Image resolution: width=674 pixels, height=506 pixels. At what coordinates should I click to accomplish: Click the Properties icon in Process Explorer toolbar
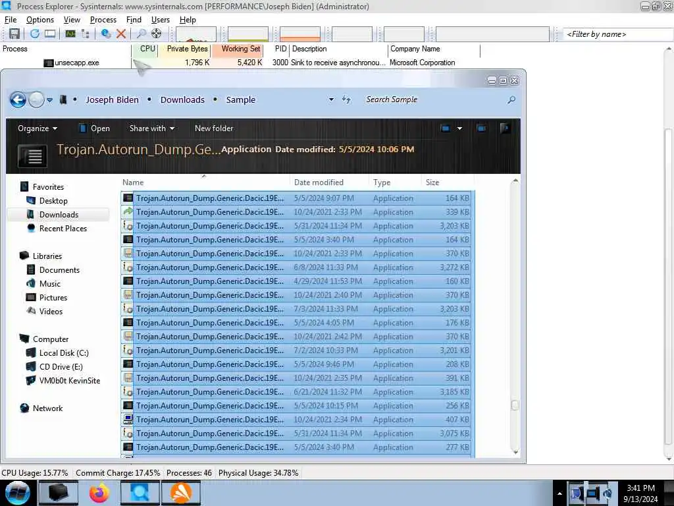(106, 34)
